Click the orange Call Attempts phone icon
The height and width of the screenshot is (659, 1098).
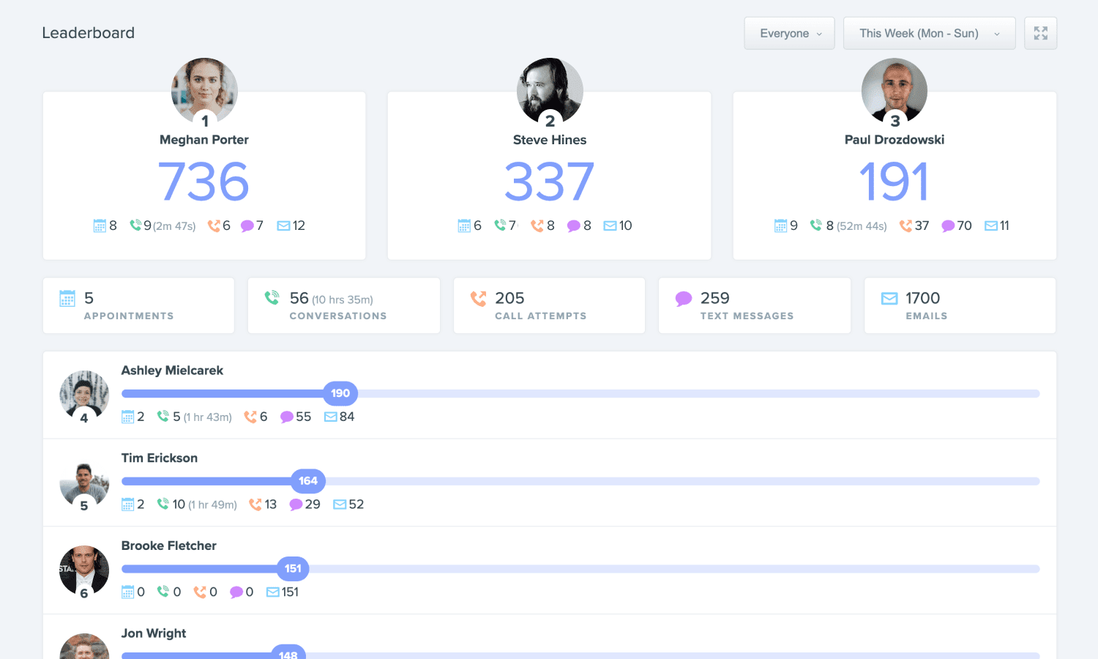pos(478,298)
